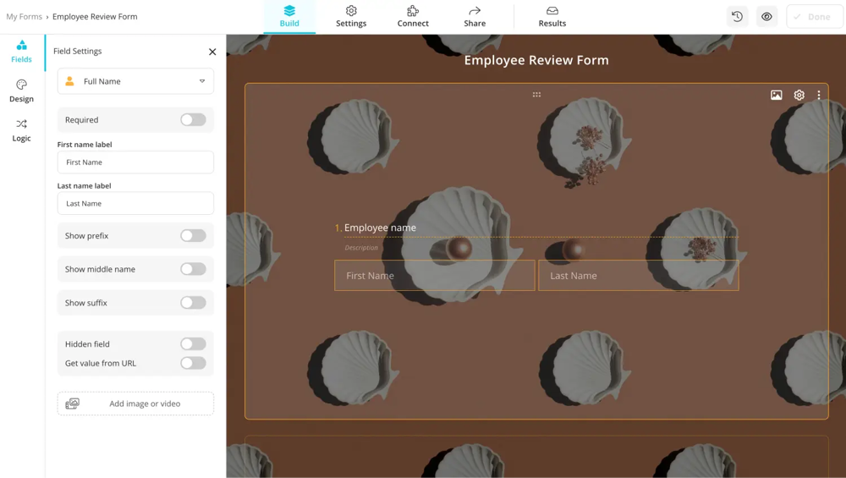The image size is (846, 478).
Task: Open the revision history clock icon
Action: pos(737,17)
